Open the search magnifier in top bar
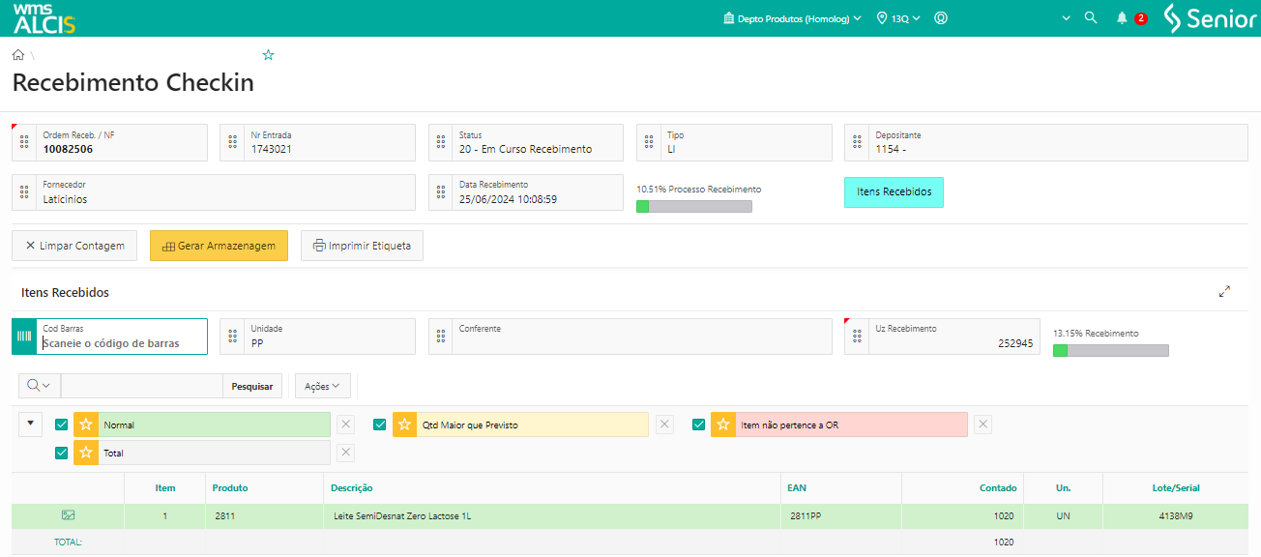The height and width of the screenshot is (557, 1261). pyautogui.click(x=1091, y=18)
